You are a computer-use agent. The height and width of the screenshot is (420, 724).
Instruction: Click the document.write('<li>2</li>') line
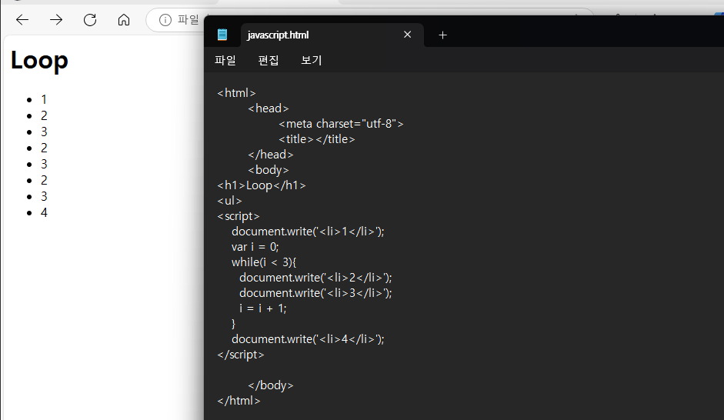click(315, 278)
